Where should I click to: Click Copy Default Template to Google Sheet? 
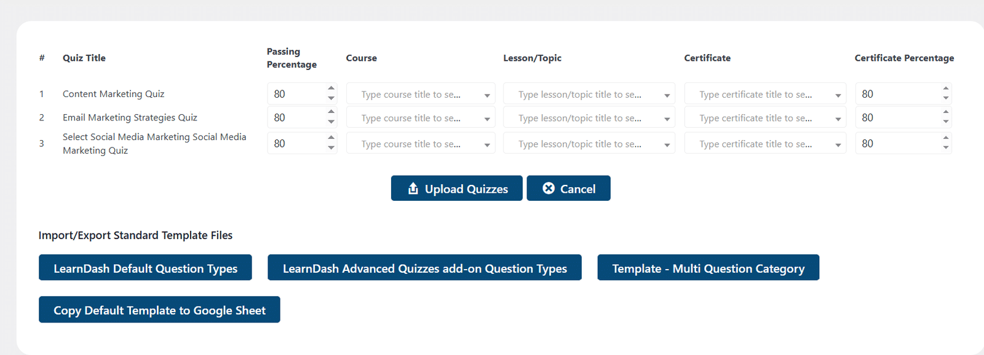tap(159, 310)
